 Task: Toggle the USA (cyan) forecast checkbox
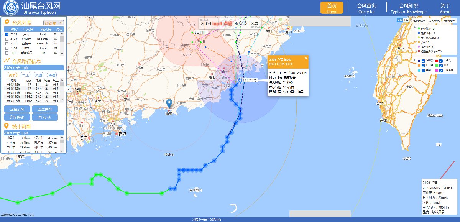tap(423, 71)
